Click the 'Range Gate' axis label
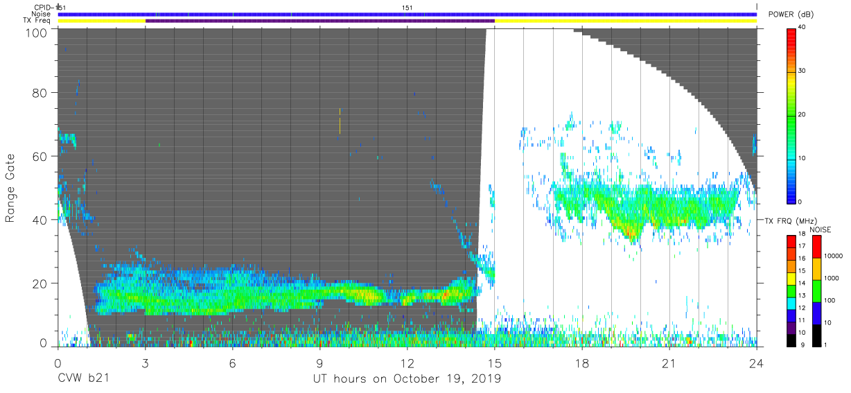 [x=10, y=188]
